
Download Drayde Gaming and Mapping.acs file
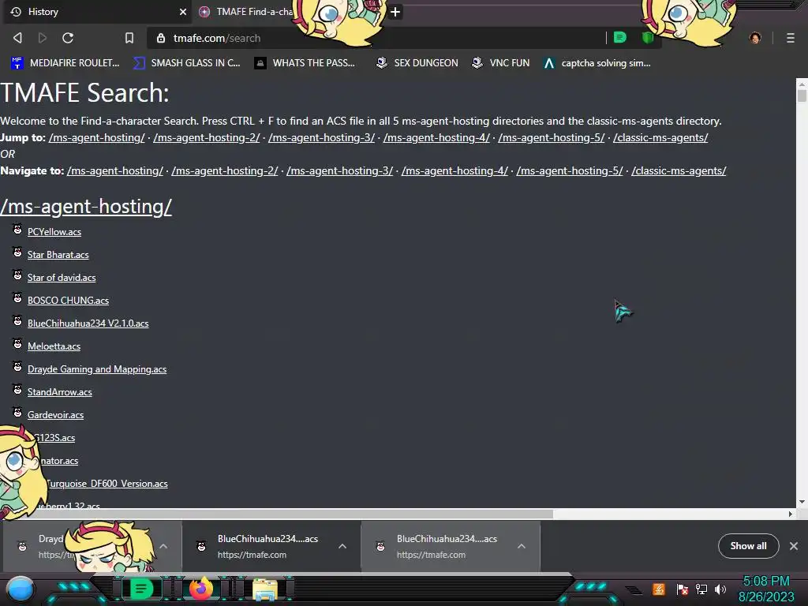pos(97,369)
